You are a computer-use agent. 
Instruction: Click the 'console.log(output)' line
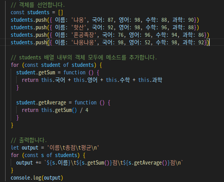click(x=37, y=178)
